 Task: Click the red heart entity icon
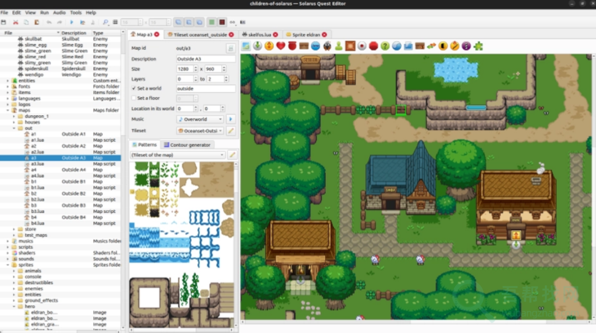281,46
